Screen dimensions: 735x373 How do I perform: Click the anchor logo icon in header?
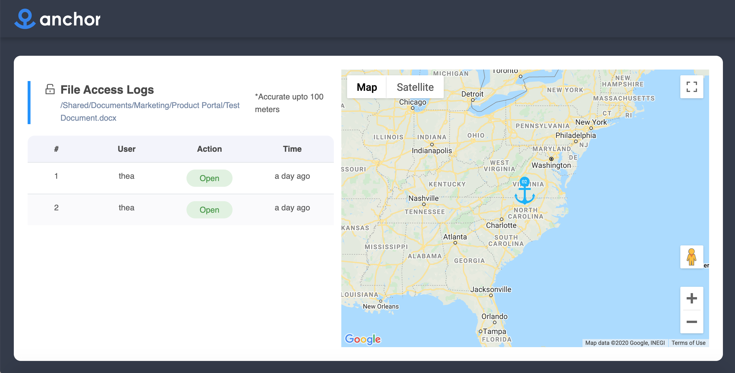25,19
